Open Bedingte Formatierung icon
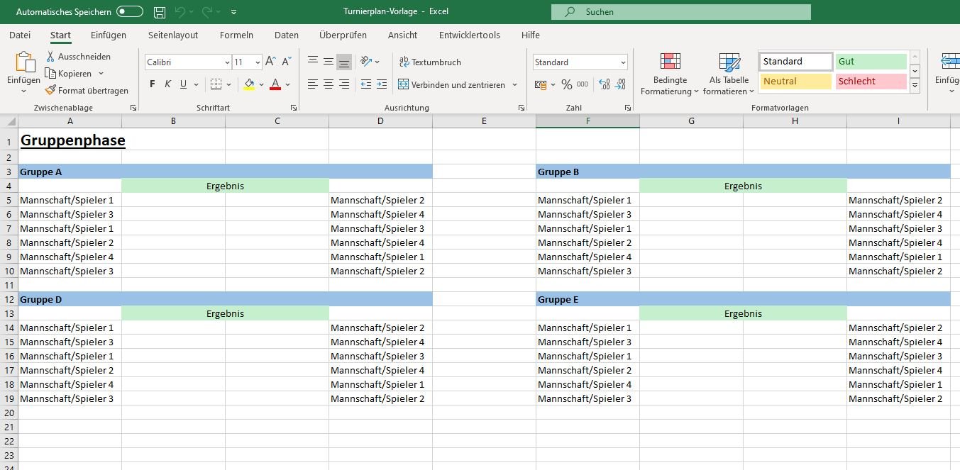This screenshot has width=960, height=470. (x=670, y=62)
